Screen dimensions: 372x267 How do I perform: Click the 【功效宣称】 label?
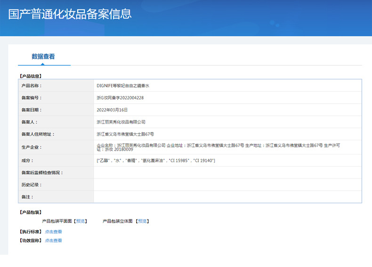[31, 241]
